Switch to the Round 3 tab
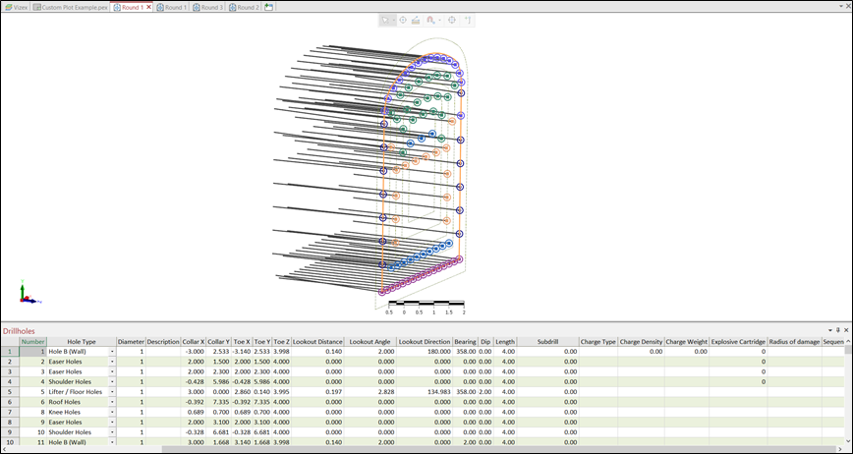 click(x=207, y=8)
